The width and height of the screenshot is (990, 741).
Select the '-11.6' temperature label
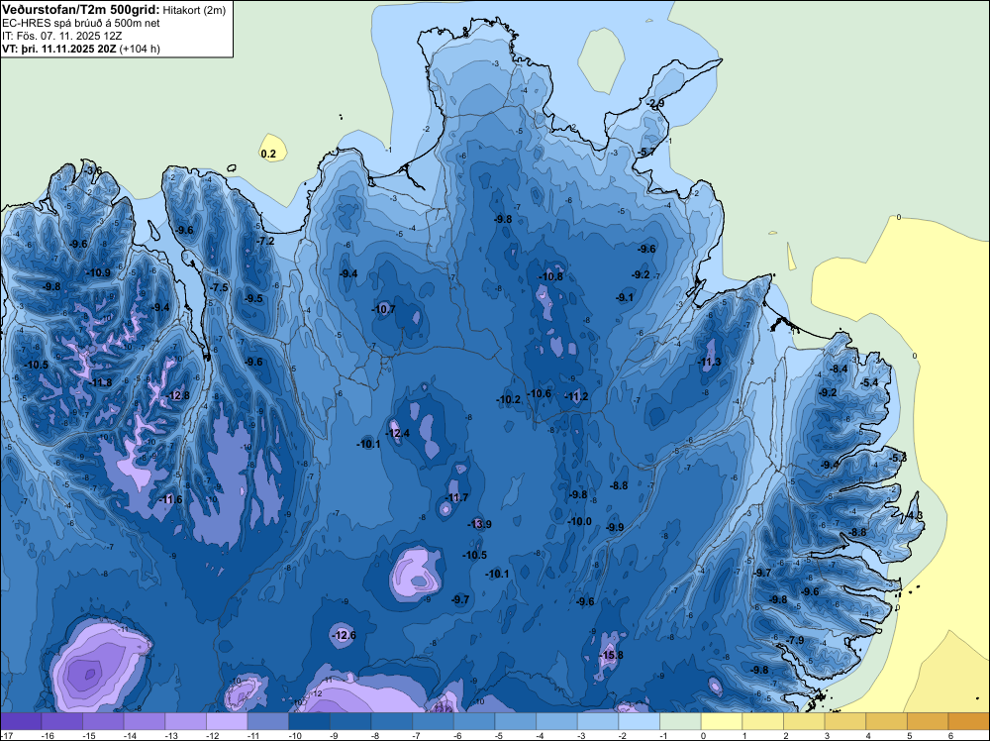click(170, 499)
